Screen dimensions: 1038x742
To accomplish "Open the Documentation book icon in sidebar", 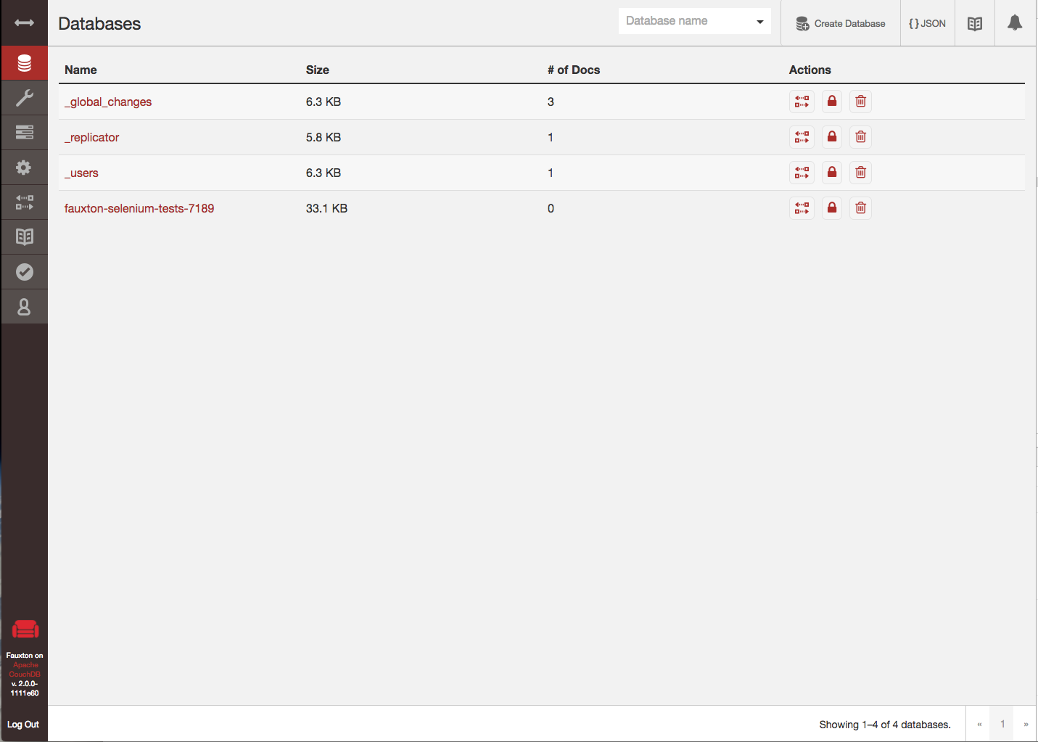I will (x=24, y=236).
